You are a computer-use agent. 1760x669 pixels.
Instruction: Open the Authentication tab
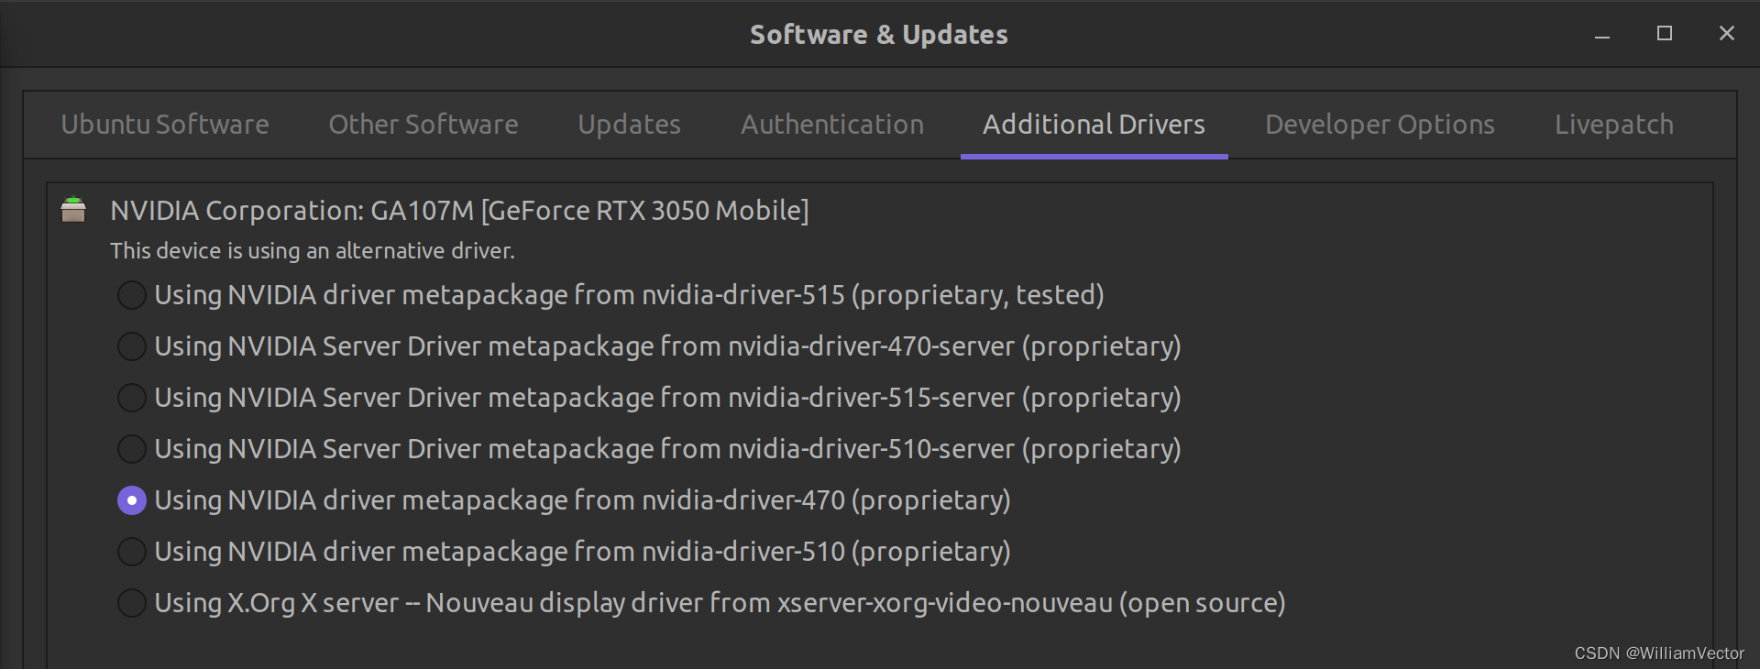tap(832, 125)
